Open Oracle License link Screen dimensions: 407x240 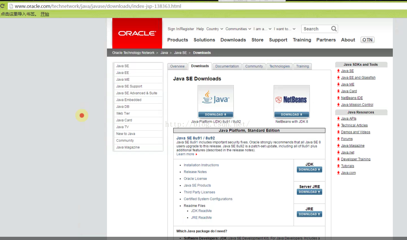click(195, 179)
